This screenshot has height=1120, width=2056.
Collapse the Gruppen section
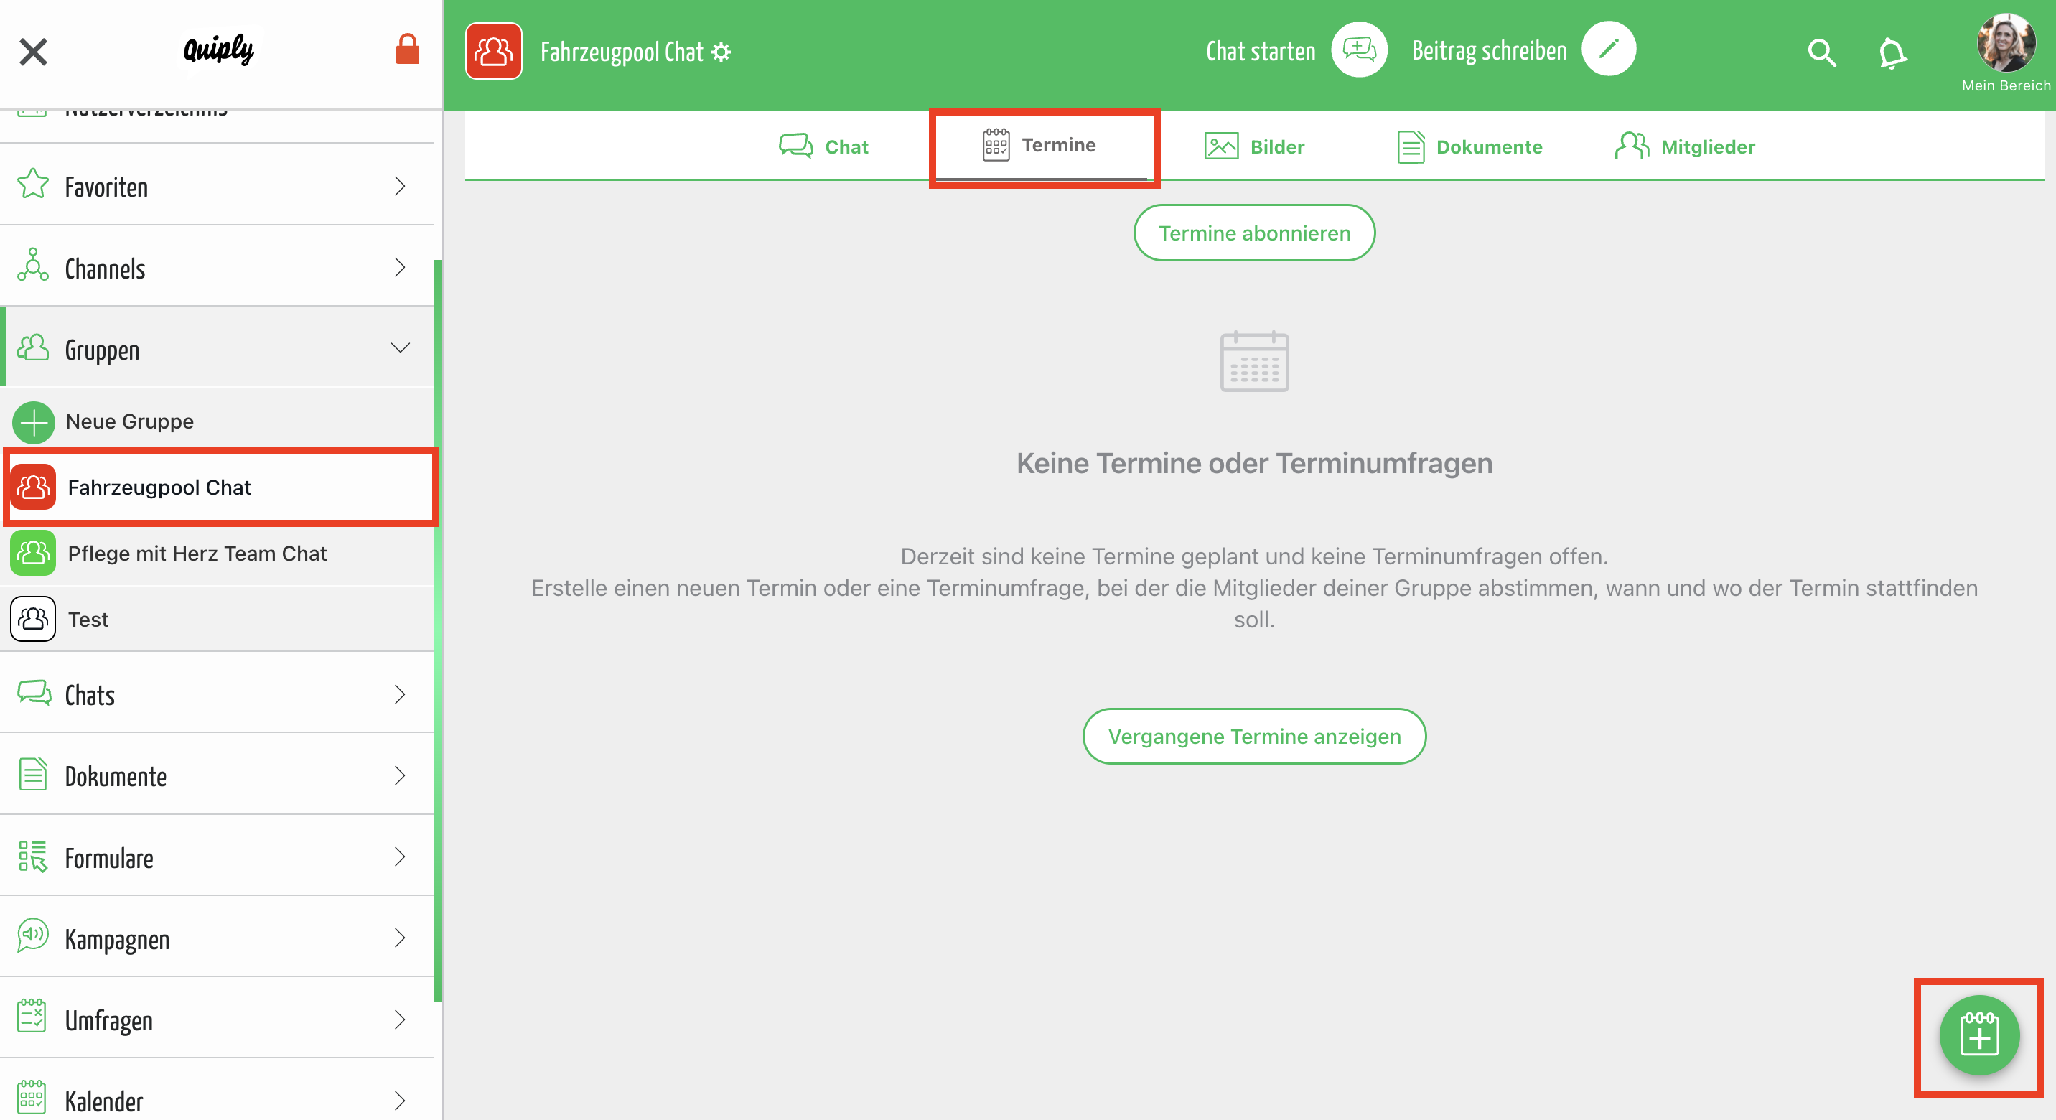(400, 348)
